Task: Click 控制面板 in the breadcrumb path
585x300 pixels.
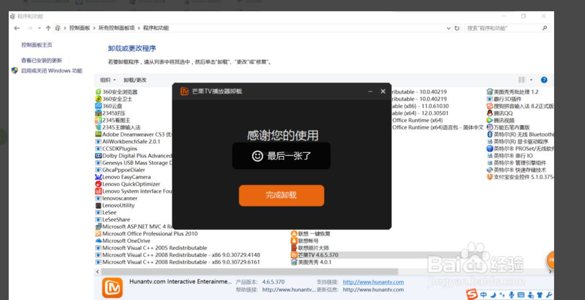Action: click(80, 28)
